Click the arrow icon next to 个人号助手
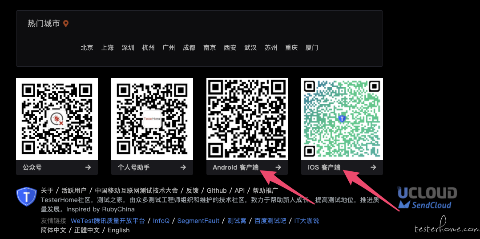The width and height of the screenshot is (480, 239). [183, 167]
